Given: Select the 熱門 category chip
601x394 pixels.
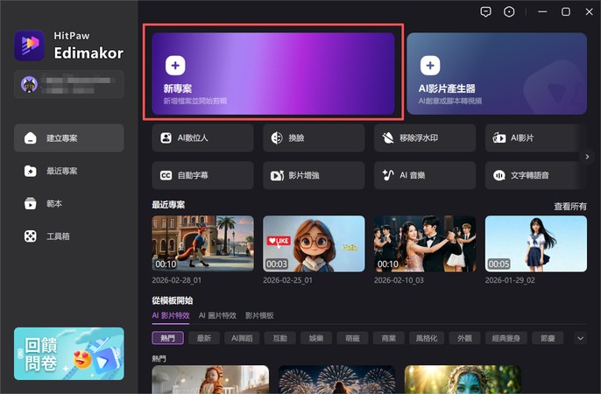Looking at the screenshot, I should tap(168, 338).
